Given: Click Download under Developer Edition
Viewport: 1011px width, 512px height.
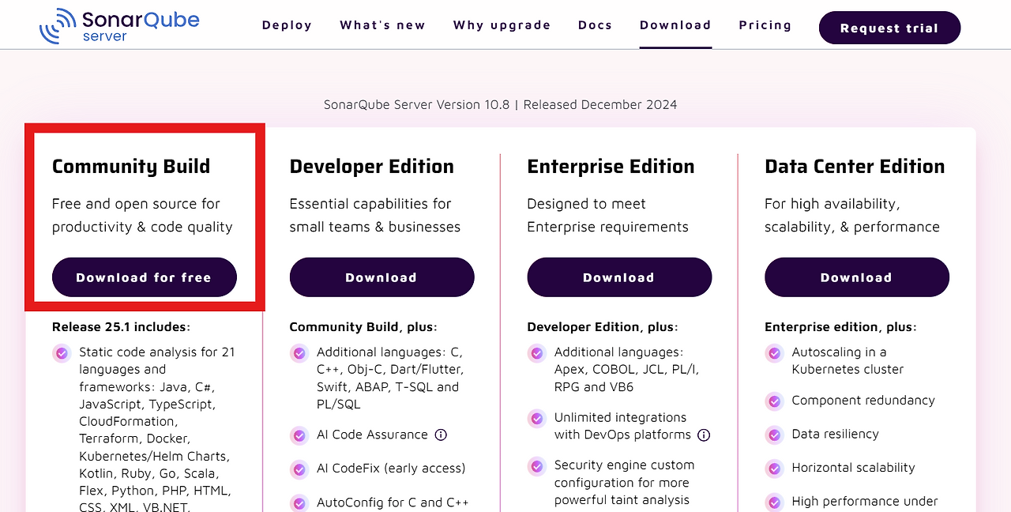Looking at the screenshot, I should point(381,277).
